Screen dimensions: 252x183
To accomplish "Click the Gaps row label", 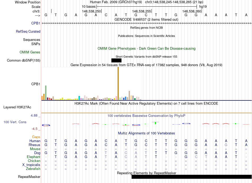I will [x=36, y=137].
